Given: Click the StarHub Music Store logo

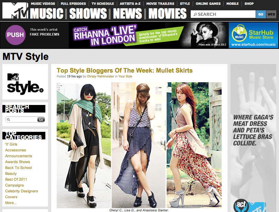Looking at the screenshot, I should (x=253, y=33).
